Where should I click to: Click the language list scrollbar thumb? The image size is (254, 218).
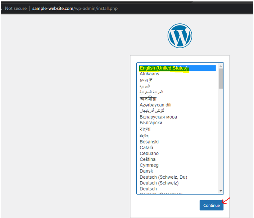(221, 79)
